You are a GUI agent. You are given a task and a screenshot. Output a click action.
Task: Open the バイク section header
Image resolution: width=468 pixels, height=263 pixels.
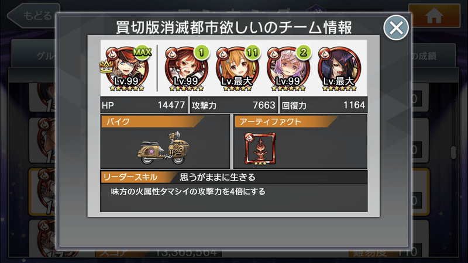[153, 122]
